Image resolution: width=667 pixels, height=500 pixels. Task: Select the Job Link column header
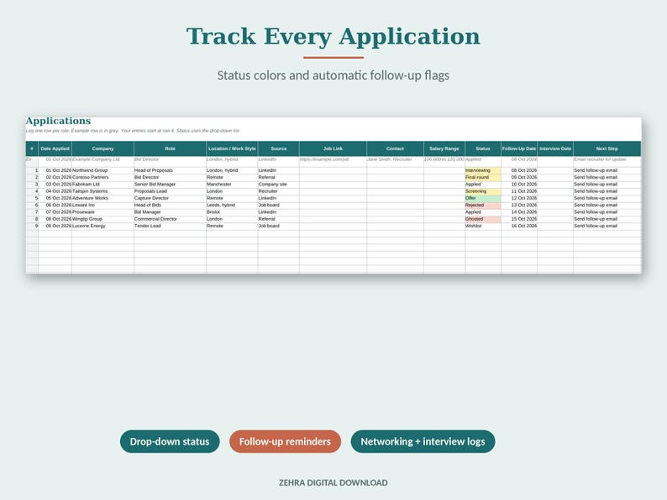click(333, 148)
